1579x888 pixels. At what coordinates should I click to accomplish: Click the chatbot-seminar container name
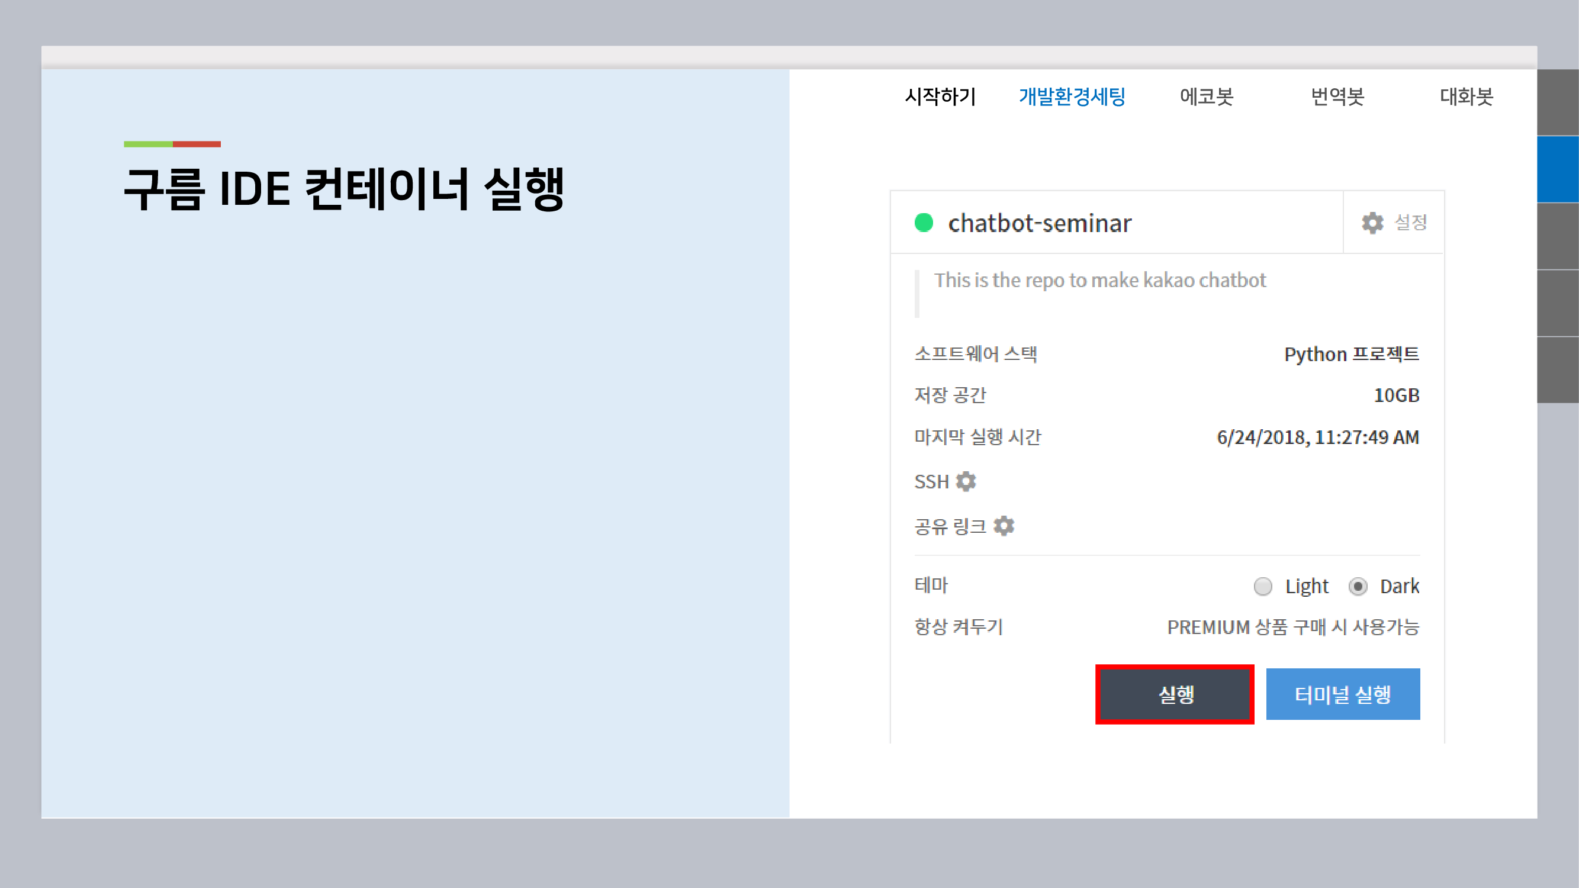click(x=1039, y=223)
